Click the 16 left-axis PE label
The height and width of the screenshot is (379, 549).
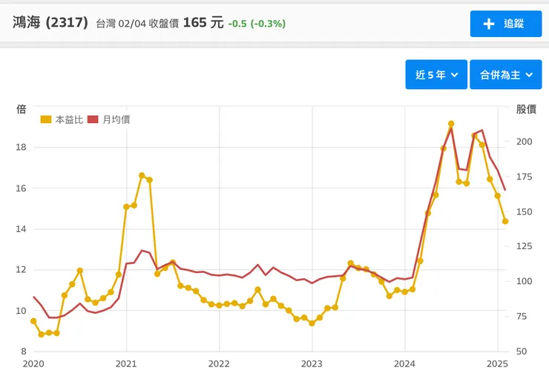(x=21, y=188)
